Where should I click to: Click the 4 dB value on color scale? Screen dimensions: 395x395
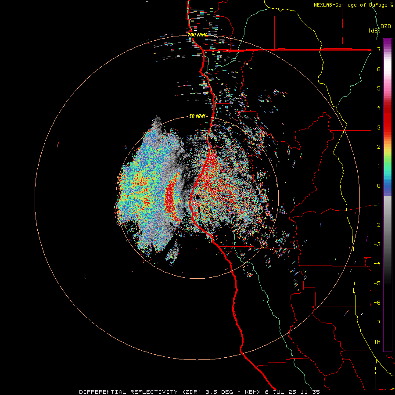pyautogui.click(x=379, y=108)
